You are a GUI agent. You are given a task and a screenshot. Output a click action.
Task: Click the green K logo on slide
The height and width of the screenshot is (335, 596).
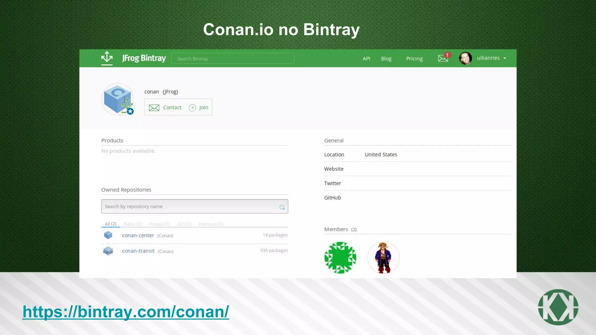pyautogui.click(x=558, y=307)
